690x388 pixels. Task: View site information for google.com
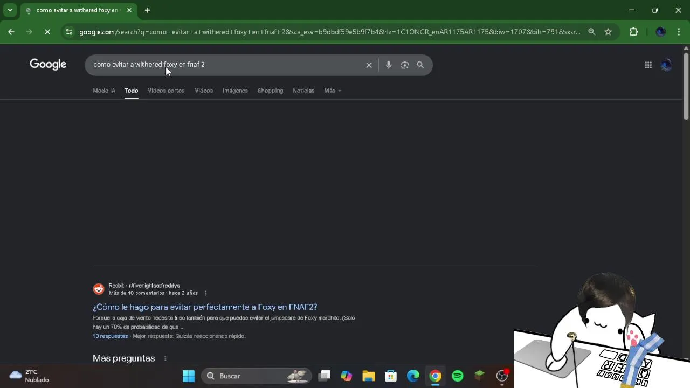pyautogui.click(x=68, y=32)
